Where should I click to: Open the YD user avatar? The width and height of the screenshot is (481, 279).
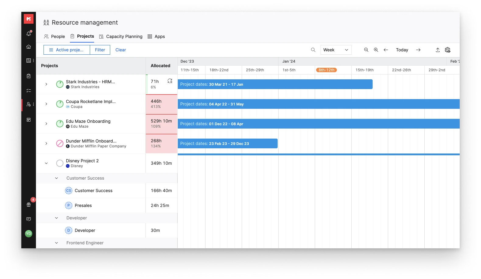click(x=29, y=233)
